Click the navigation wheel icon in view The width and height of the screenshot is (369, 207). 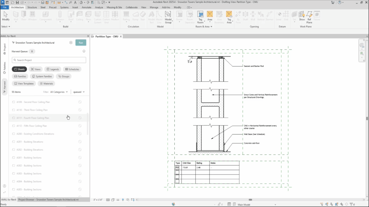362,45
